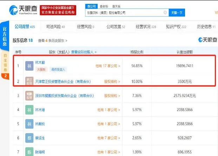Click the 陈海明 avatar icon
Screen dimensions: 218x156
click(x=29, y=152)
